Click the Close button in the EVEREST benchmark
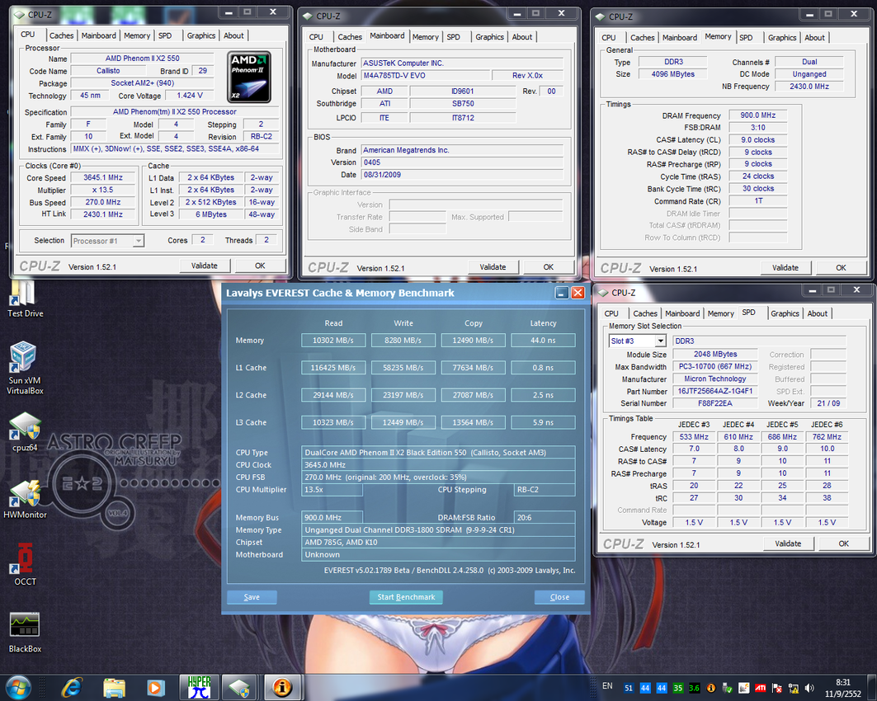This screenshot has height=701, width=877. tap(559, 597)
